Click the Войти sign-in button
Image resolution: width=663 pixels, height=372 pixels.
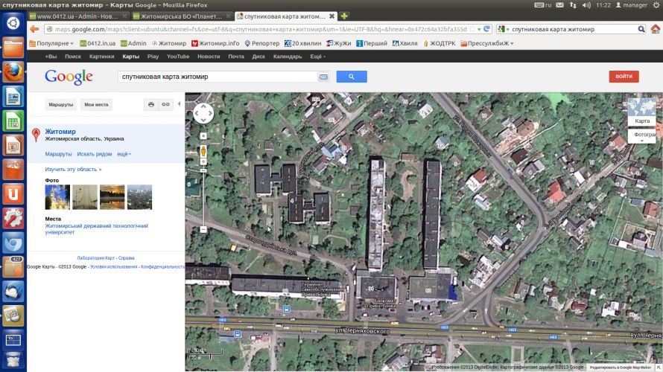624,77
